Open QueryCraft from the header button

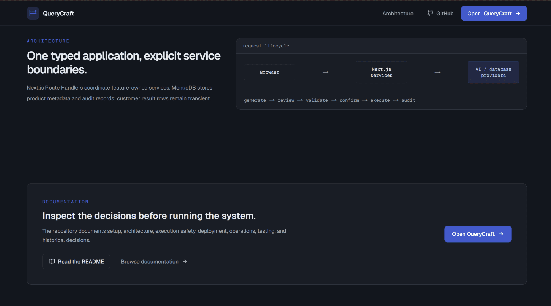(x=494, y=13)
